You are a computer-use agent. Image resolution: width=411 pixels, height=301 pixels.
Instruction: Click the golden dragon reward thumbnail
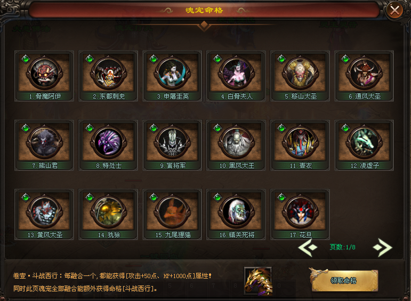(258, 281)
